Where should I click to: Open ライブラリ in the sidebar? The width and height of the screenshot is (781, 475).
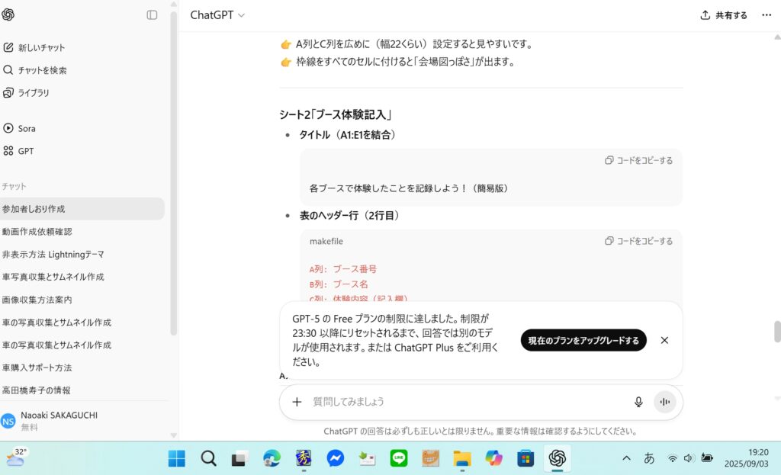coord(26,92)
